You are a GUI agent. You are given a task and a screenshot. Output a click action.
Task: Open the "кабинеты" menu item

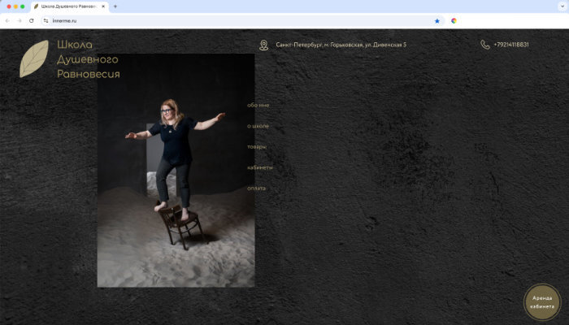[x=259, y=167]
